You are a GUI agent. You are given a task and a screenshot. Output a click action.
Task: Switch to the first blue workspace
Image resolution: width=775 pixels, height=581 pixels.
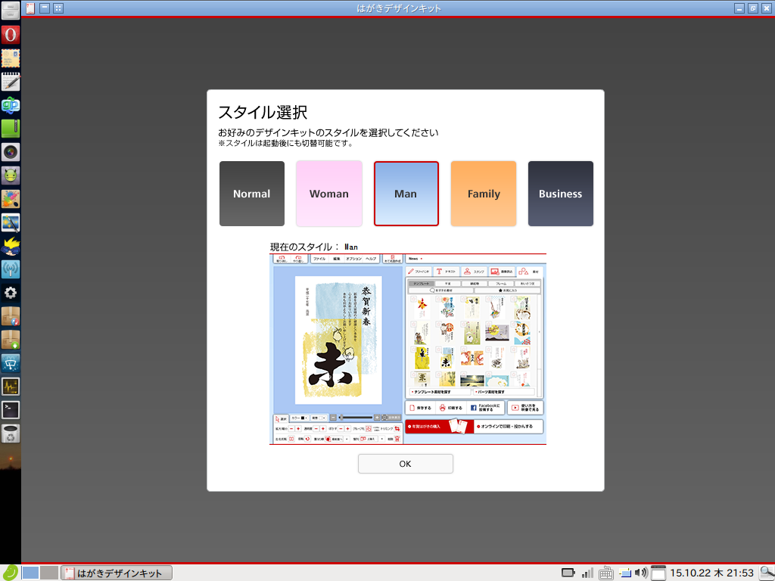30,573
